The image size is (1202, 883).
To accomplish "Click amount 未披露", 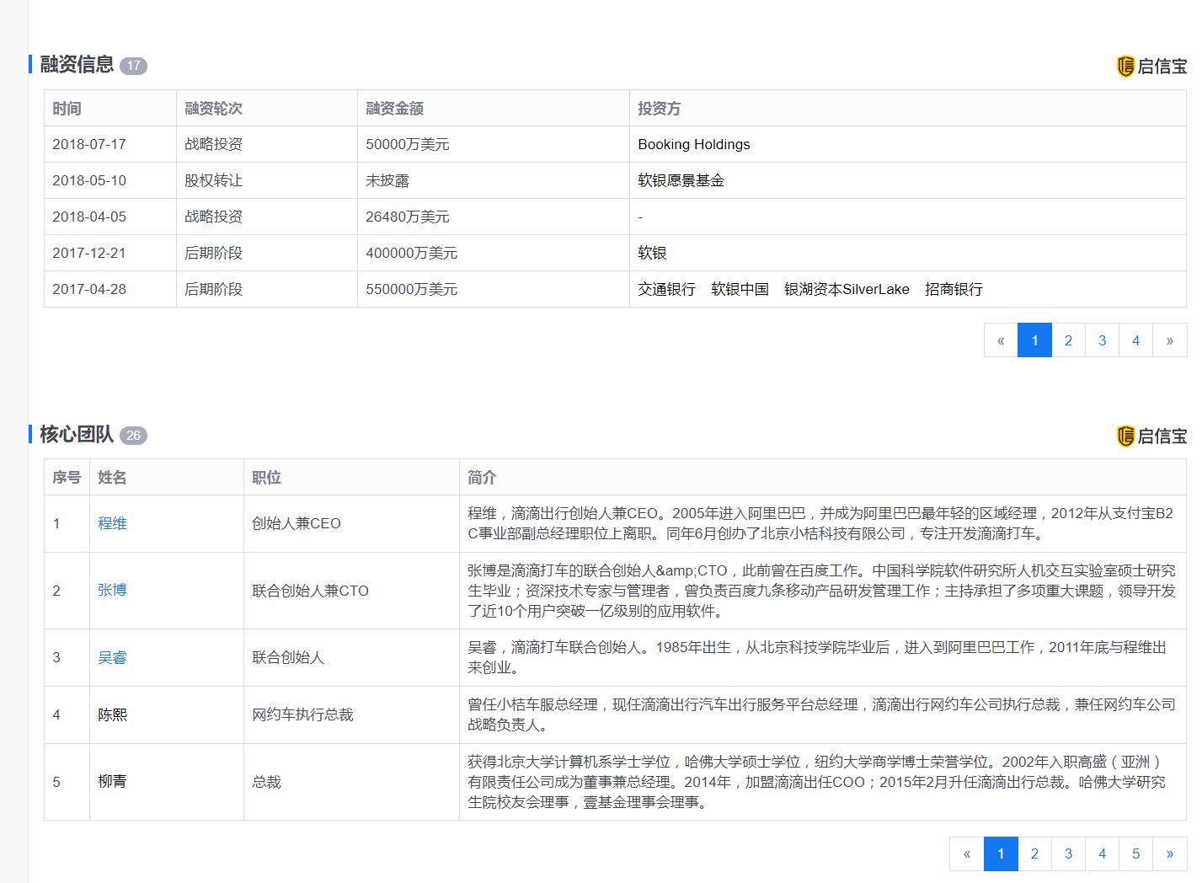I will (387, 180).
